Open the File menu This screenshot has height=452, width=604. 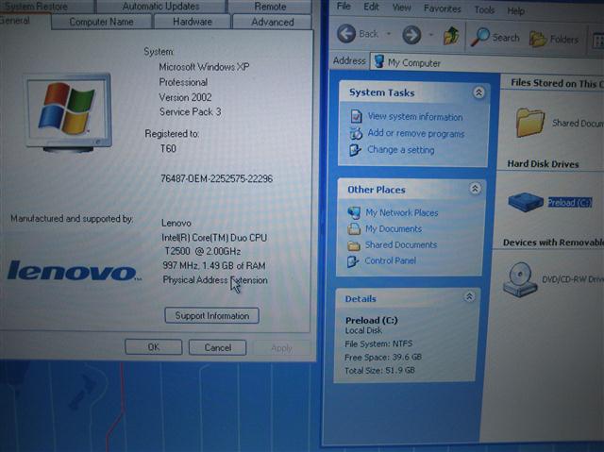(344, 7)
